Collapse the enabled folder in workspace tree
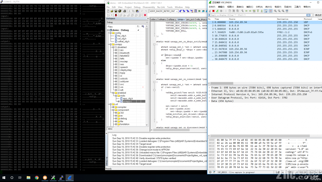This screenshot has width=322, height=182. click(113, 93)
